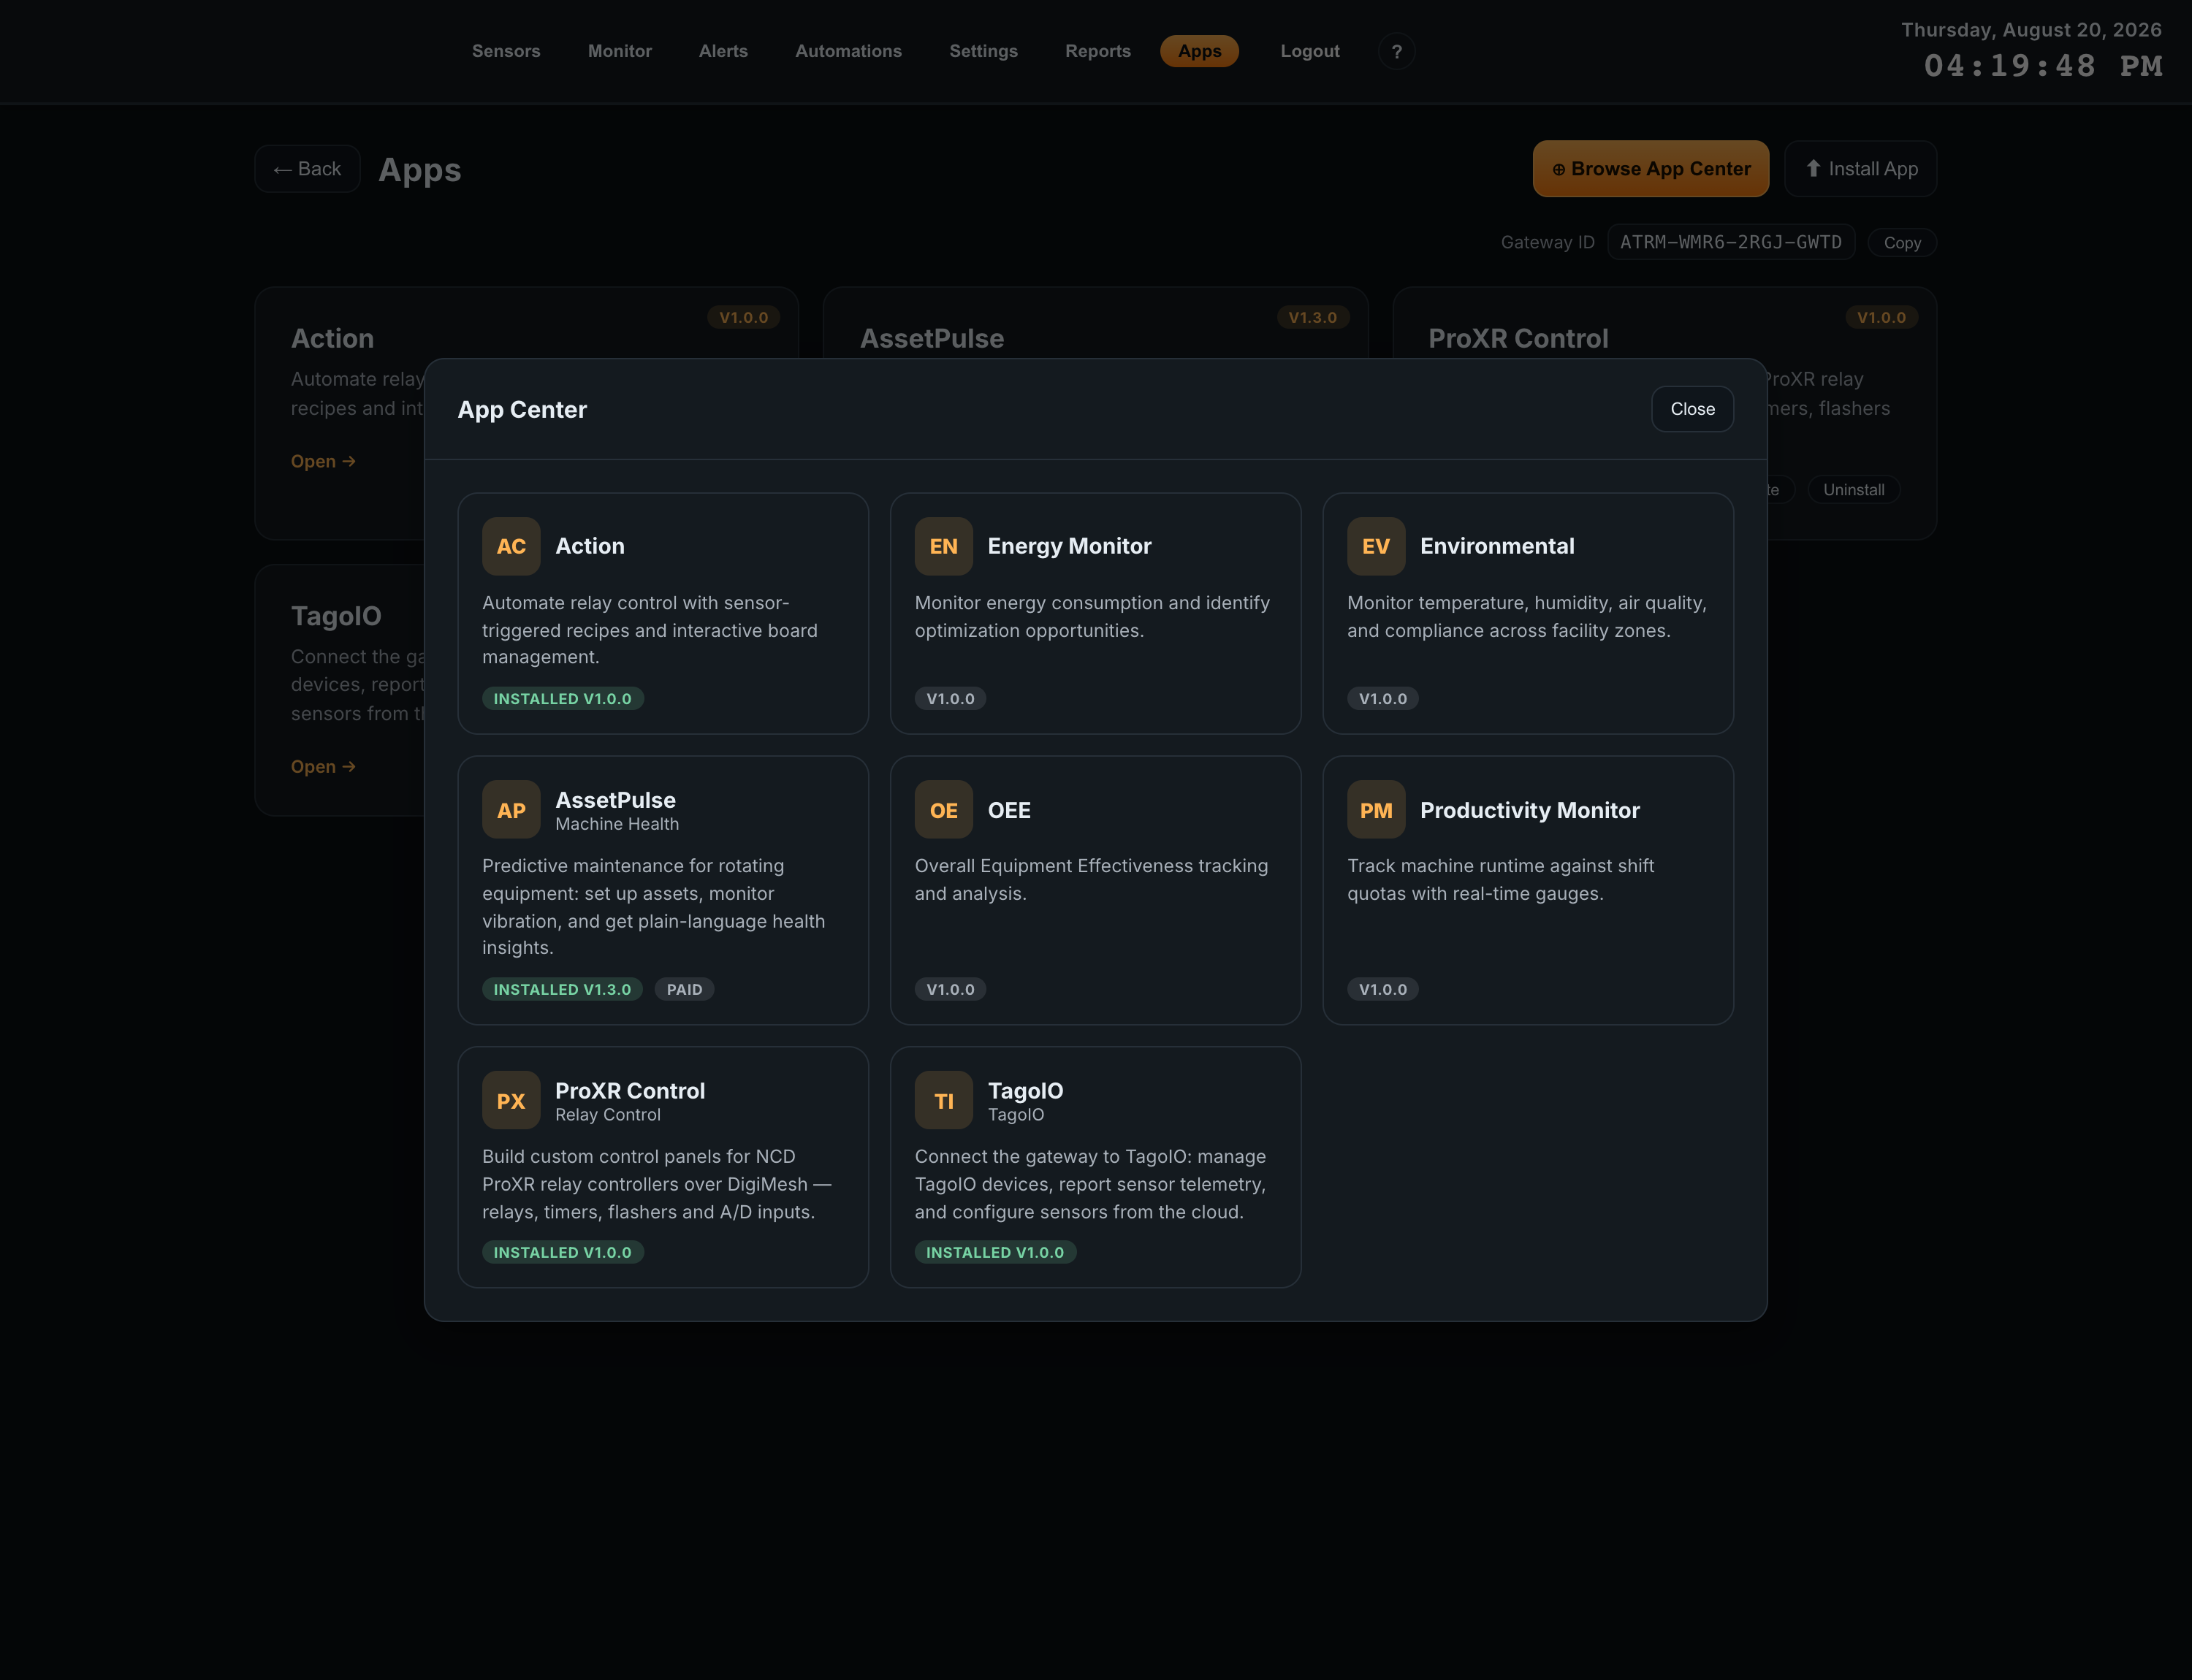
Task: Select ProXR Control title in App Center
Action: pyautogui.click(x=629, y=1091)
